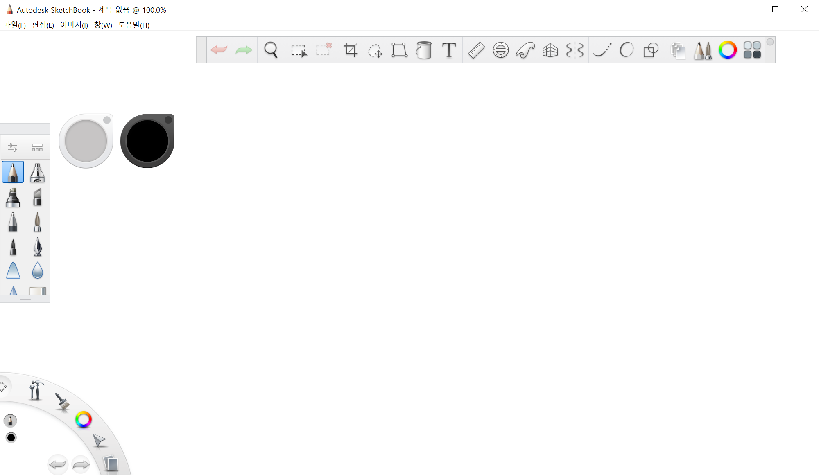Toggle the Ellipse guide tool

click(501, 50)
